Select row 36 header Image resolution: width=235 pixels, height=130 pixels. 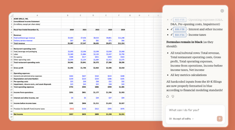coord(11,114)
